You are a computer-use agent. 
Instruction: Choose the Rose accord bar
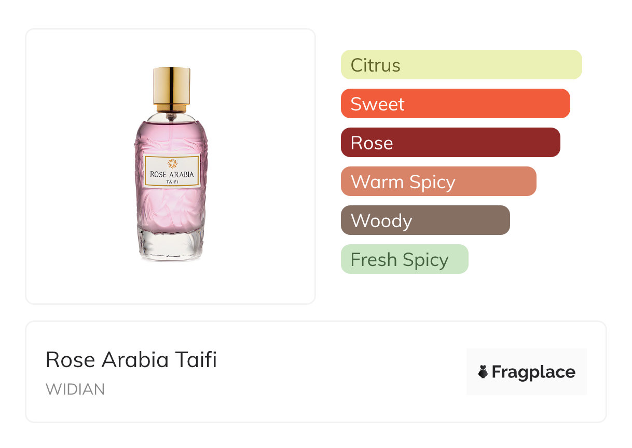point(450,143)
